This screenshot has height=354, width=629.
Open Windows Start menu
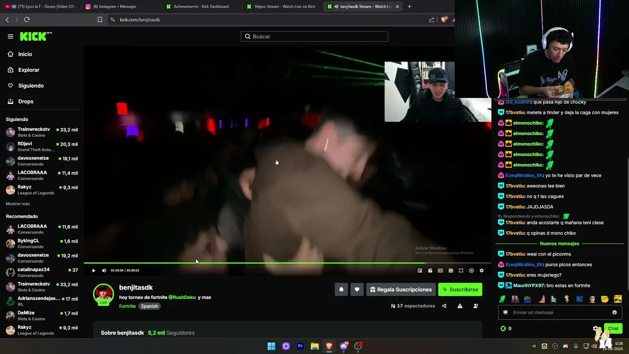271,346
